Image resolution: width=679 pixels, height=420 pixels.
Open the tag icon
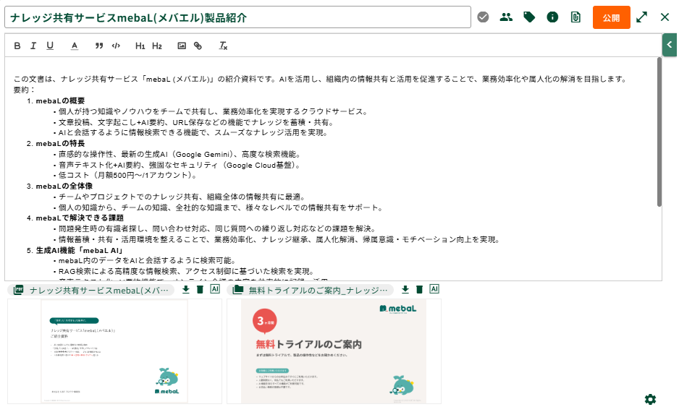(529, 17)
